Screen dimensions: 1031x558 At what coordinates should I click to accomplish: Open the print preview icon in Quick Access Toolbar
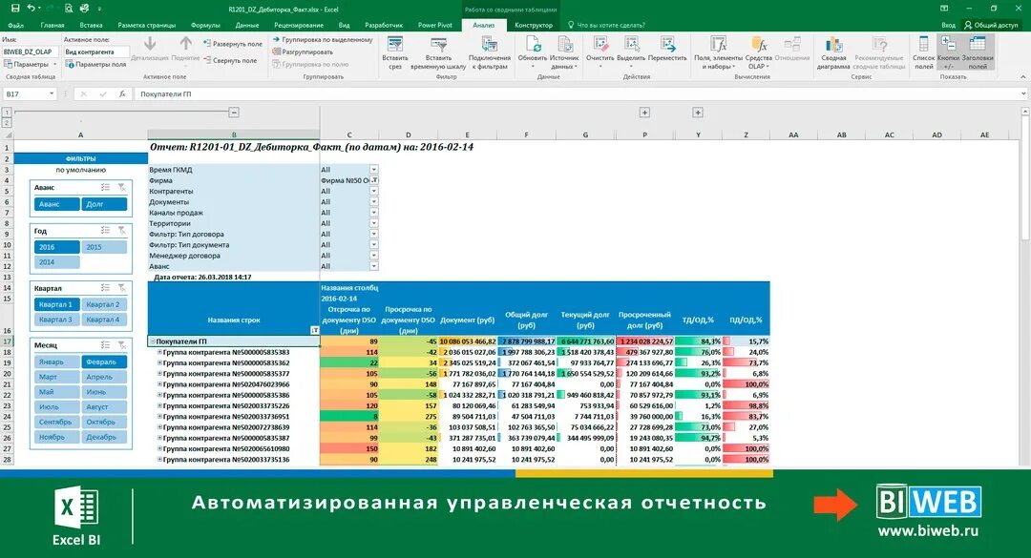click(69, 9)
